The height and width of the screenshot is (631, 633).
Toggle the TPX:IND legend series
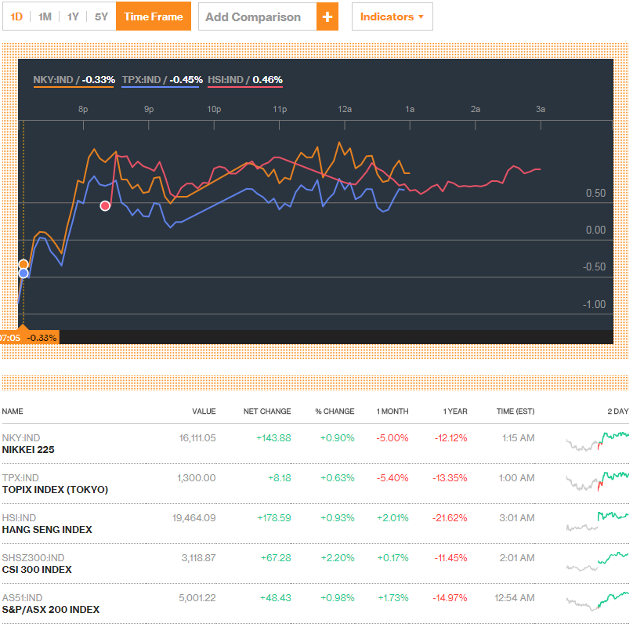(162, 80)
